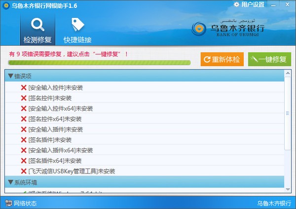Click the network status computer icon

click(8, 203)
